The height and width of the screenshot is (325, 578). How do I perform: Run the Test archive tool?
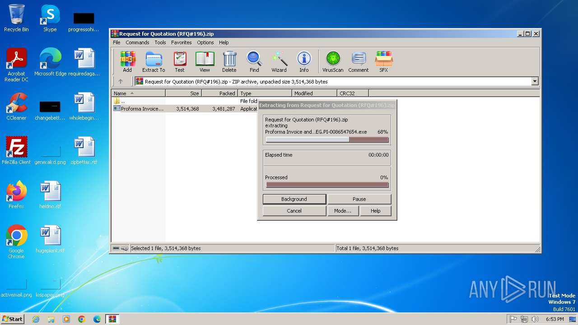click(x=180, y=62)
